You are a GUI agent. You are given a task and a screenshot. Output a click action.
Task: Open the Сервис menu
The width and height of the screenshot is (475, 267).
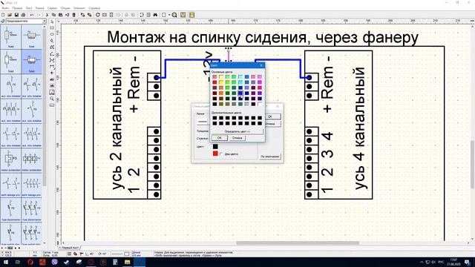point(53,8)
